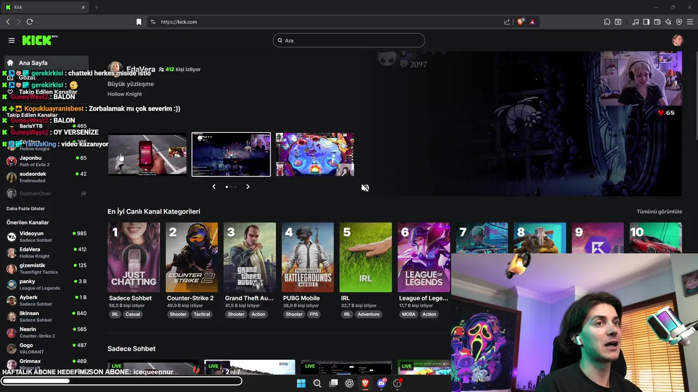Open the Brave Wallet icon
Screen dimensions: 698x392
coord(657,22)
